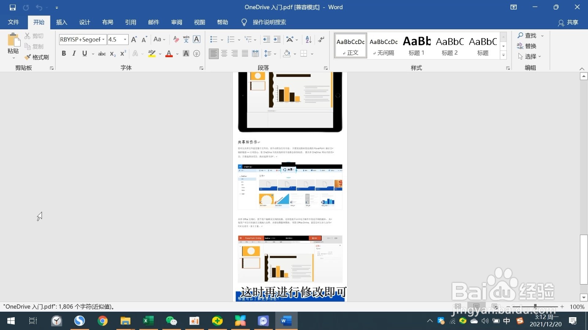
Task: Expand the styles gallery more button
Action: tap(503, 55)
